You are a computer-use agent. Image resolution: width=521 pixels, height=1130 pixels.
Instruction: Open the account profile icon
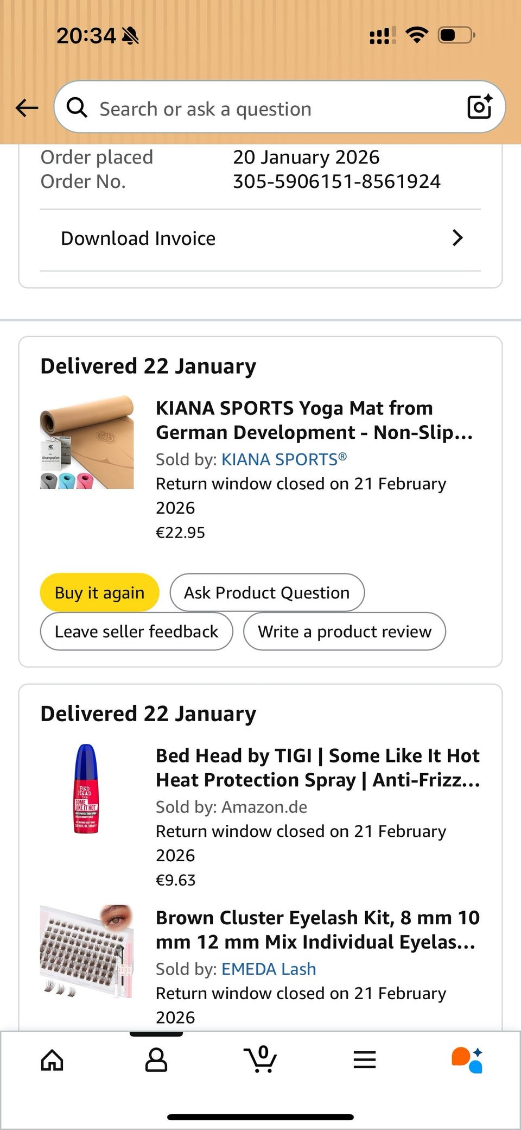pos(156,1059)
